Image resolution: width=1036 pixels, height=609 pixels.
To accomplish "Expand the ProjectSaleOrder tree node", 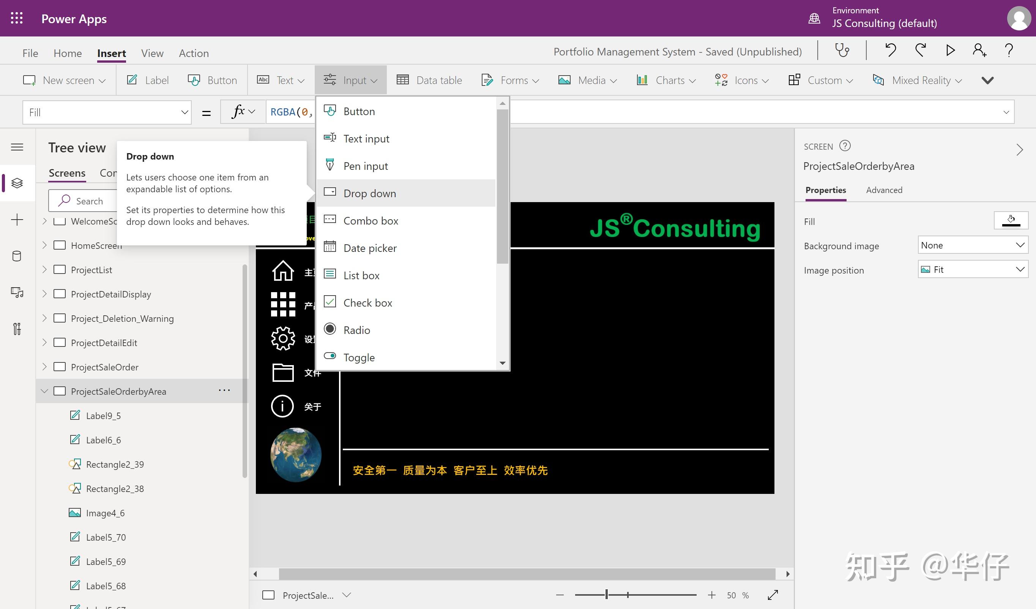I will click(x=44, y=367).
